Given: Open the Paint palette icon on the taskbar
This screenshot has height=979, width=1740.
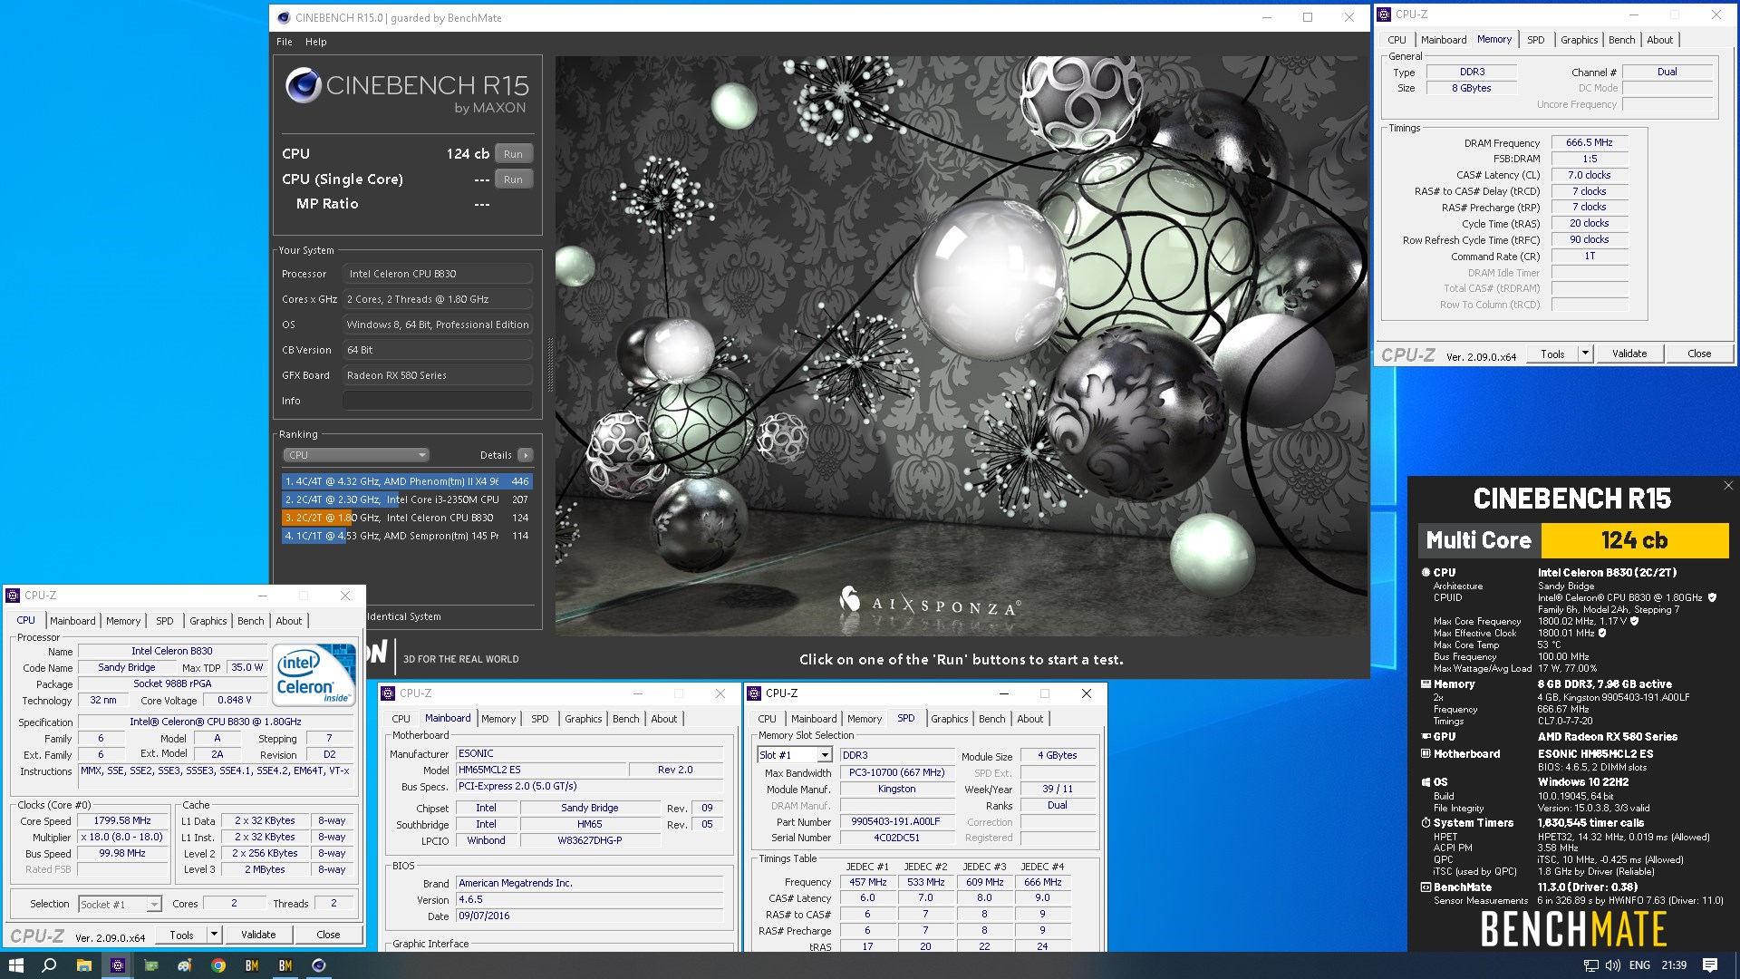Looking at the screenshot, I should point(185,965).
